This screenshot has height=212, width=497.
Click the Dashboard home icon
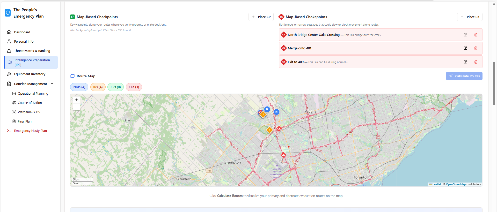[9, 32]
